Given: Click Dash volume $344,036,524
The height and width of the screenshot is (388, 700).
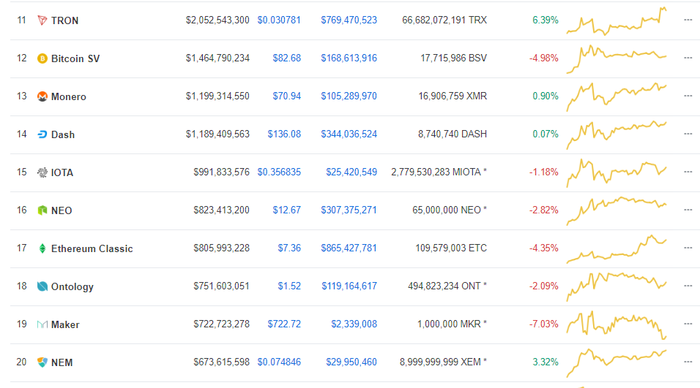Looking at the screenshot, I should 349,134.
